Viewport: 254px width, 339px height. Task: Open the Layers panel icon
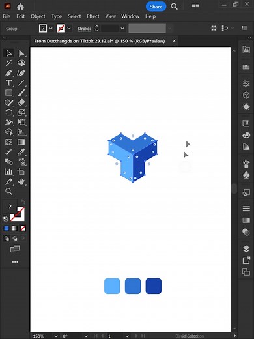click(246, 249)
